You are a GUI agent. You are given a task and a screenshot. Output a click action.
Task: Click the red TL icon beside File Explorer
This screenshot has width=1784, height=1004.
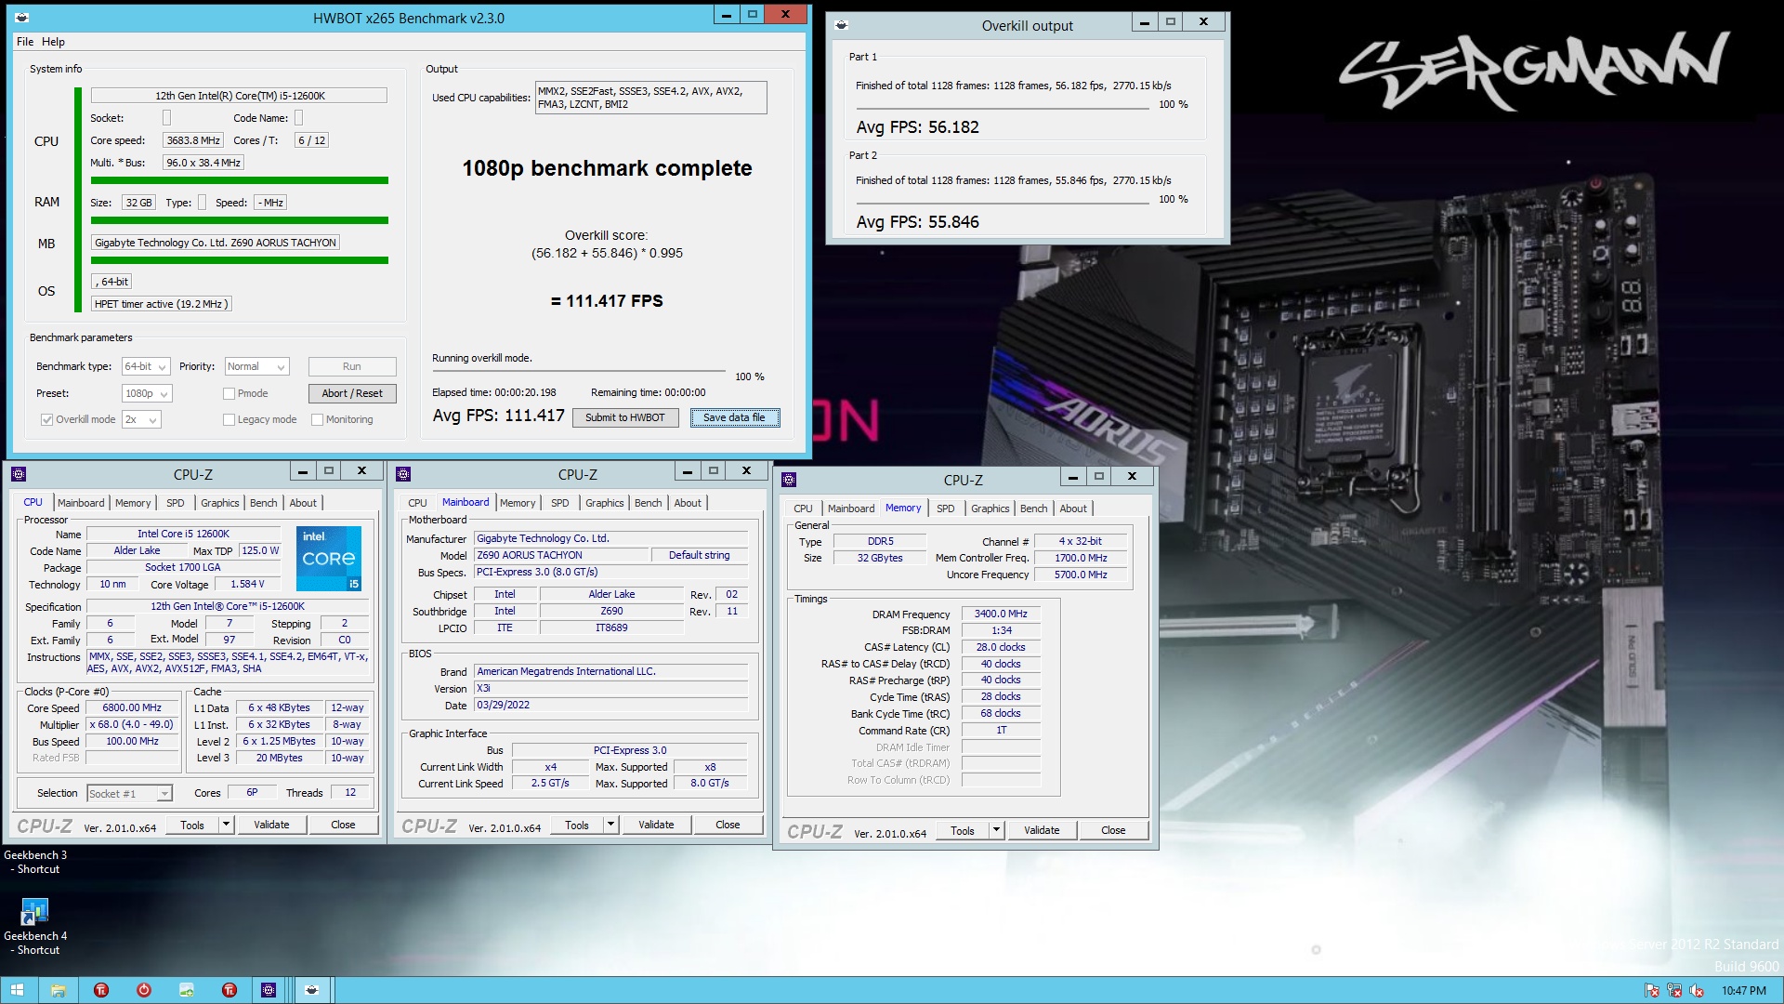tap(101, 990)
